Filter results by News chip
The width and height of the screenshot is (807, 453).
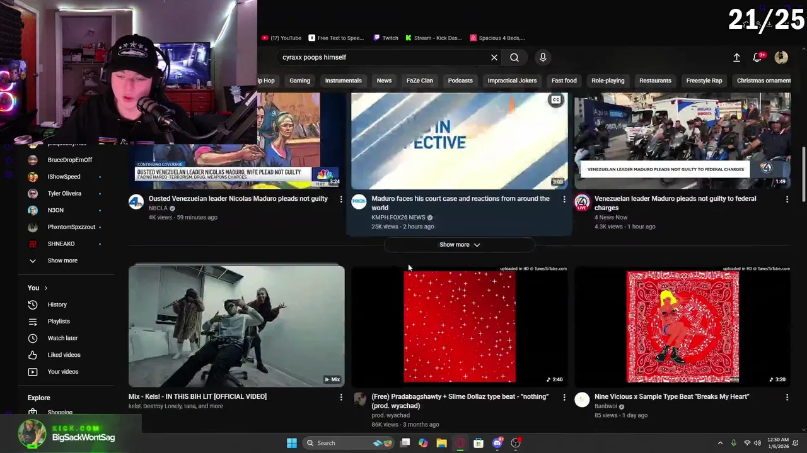pos(384,81)
